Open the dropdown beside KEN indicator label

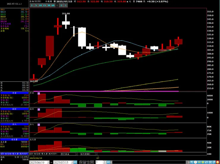(x=76, y=154)
